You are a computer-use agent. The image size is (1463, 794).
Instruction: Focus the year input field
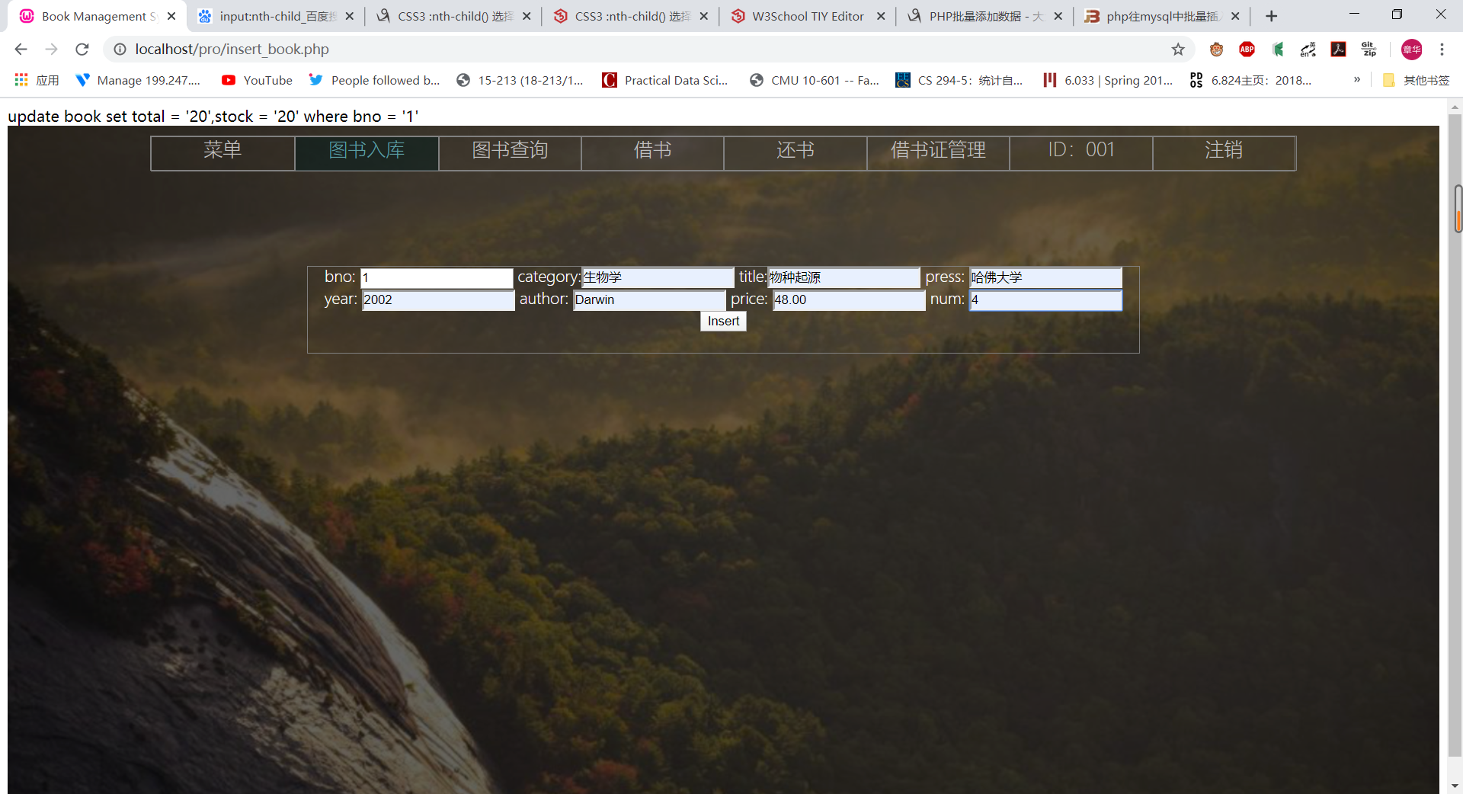point(438,300)
